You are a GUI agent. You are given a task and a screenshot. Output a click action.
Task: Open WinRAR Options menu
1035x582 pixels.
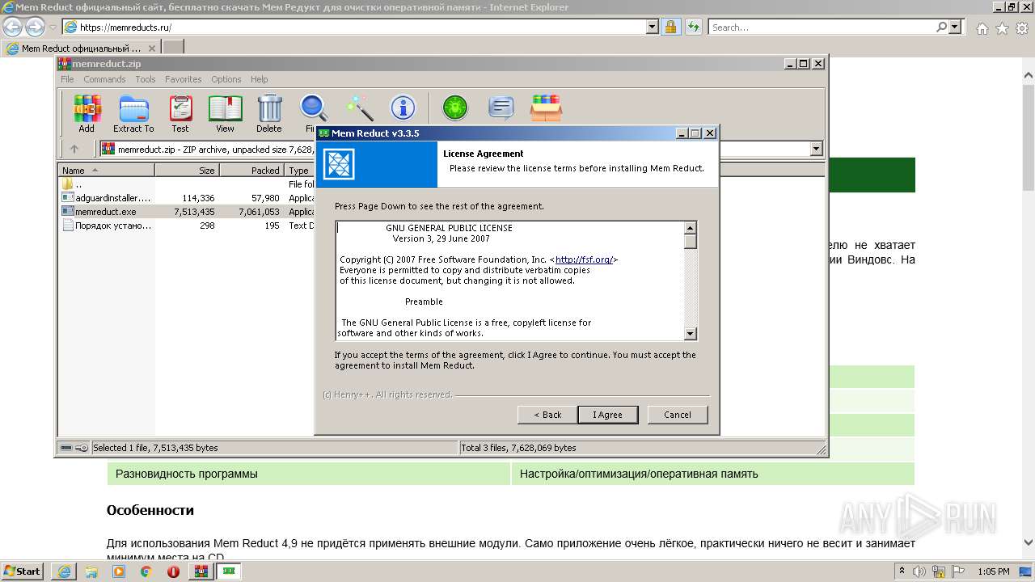click(x=226, y=79)
